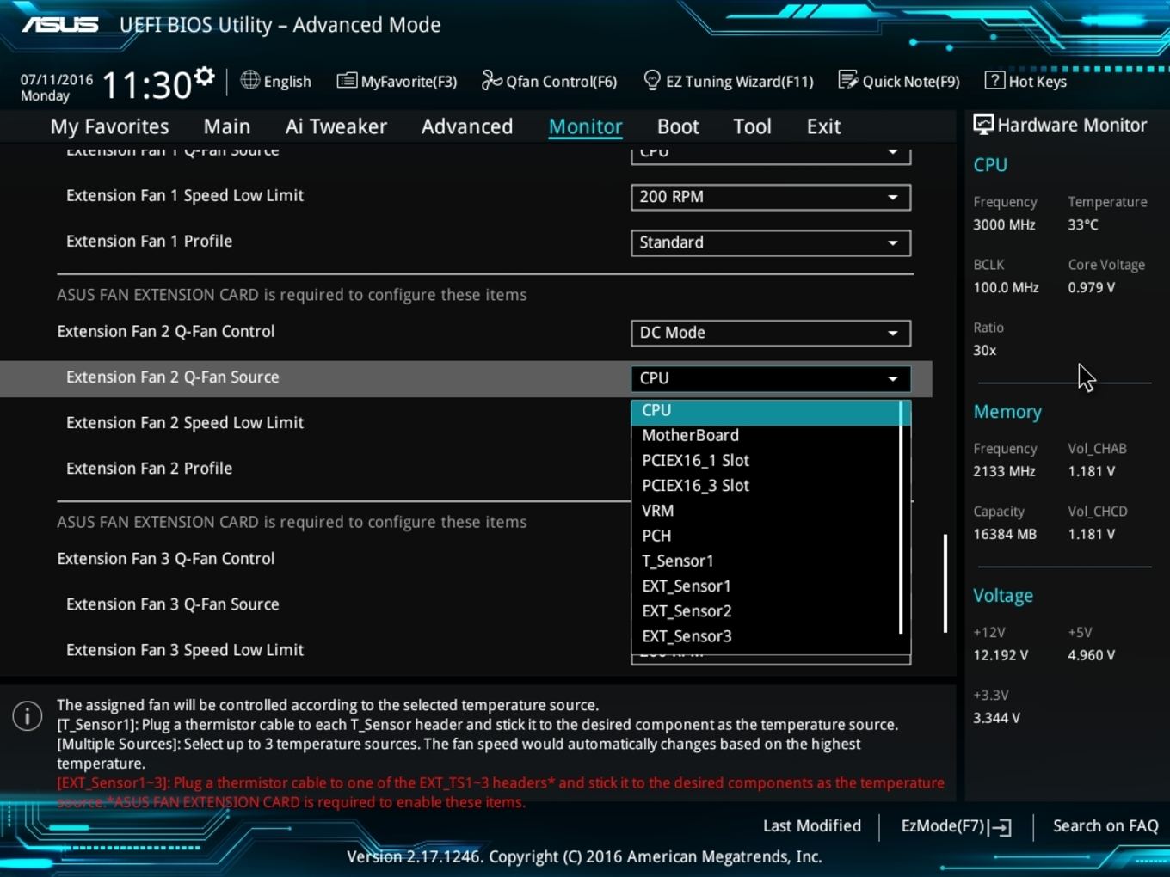Open Qfan Control(F6) fan icon
This screenshot has height=877, width=1170.
[x=491, y=80]
